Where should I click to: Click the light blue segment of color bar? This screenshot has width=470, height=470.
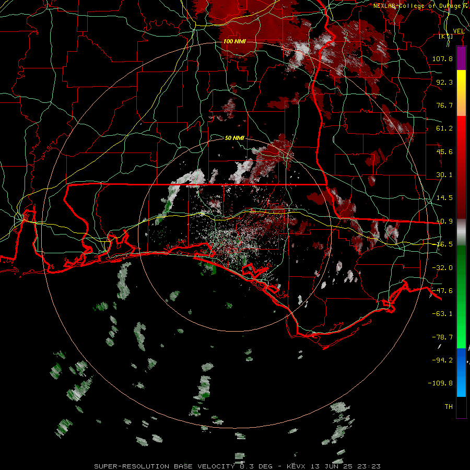461,385
